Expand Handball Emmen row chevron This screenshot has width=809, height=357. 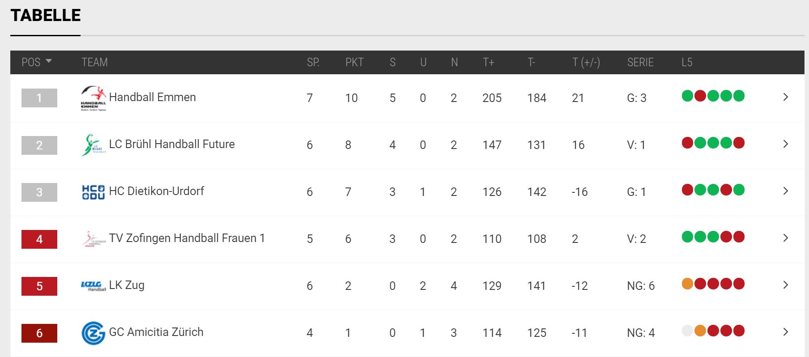click(785, 97)
